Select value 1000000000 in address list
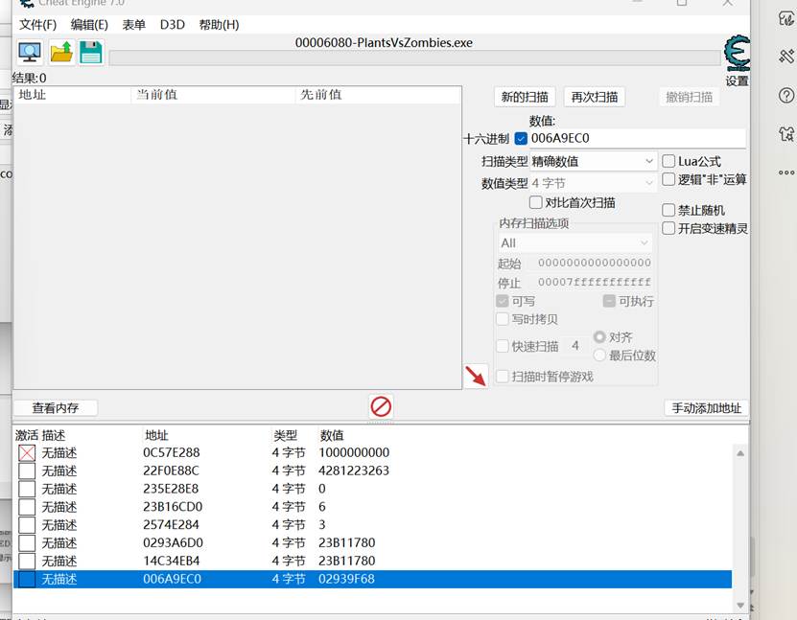Image resolution: width=797 pixels, height=620 pixels. tap(354, 453)
